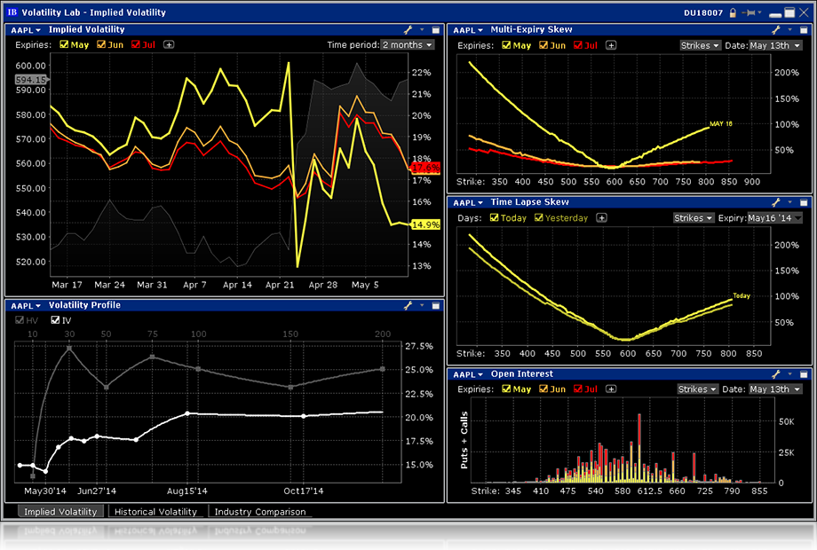The height and width of the screenshot is (550, 817).
Task: Enable the HV checkbox in Volatility Profile
Action: coord(18,320)
